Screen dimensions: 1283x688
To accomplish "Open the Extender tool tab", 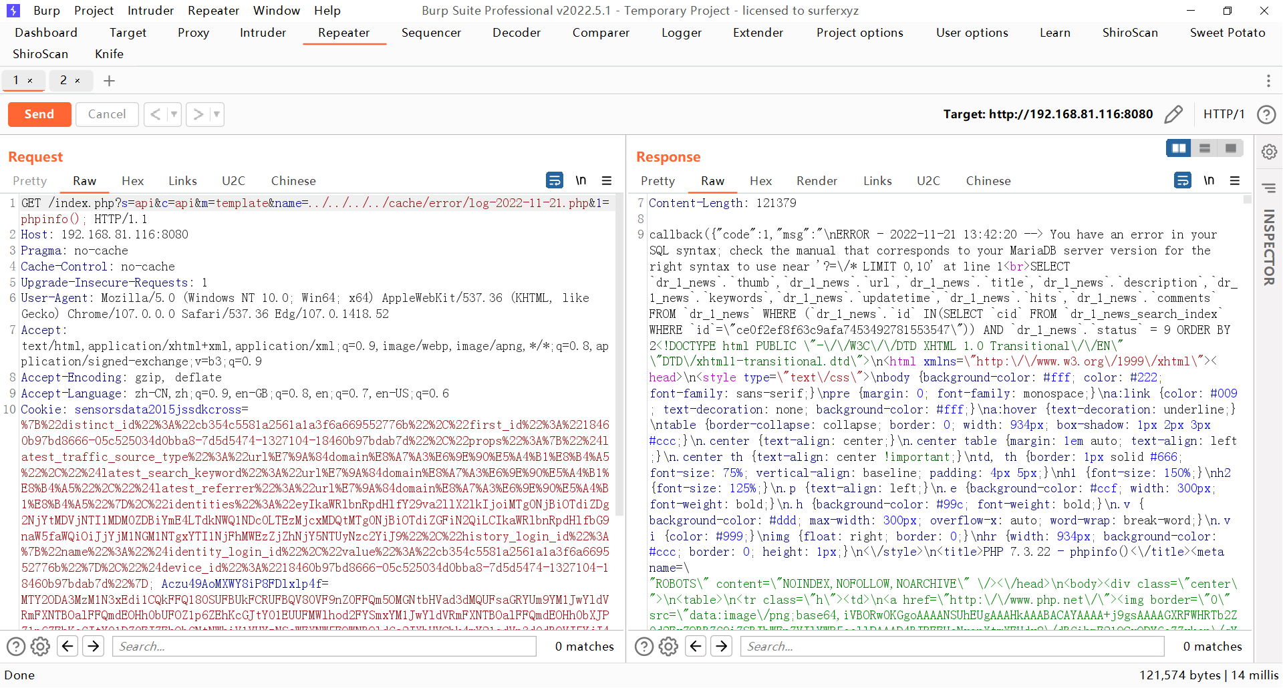I will tap(758, 33).
